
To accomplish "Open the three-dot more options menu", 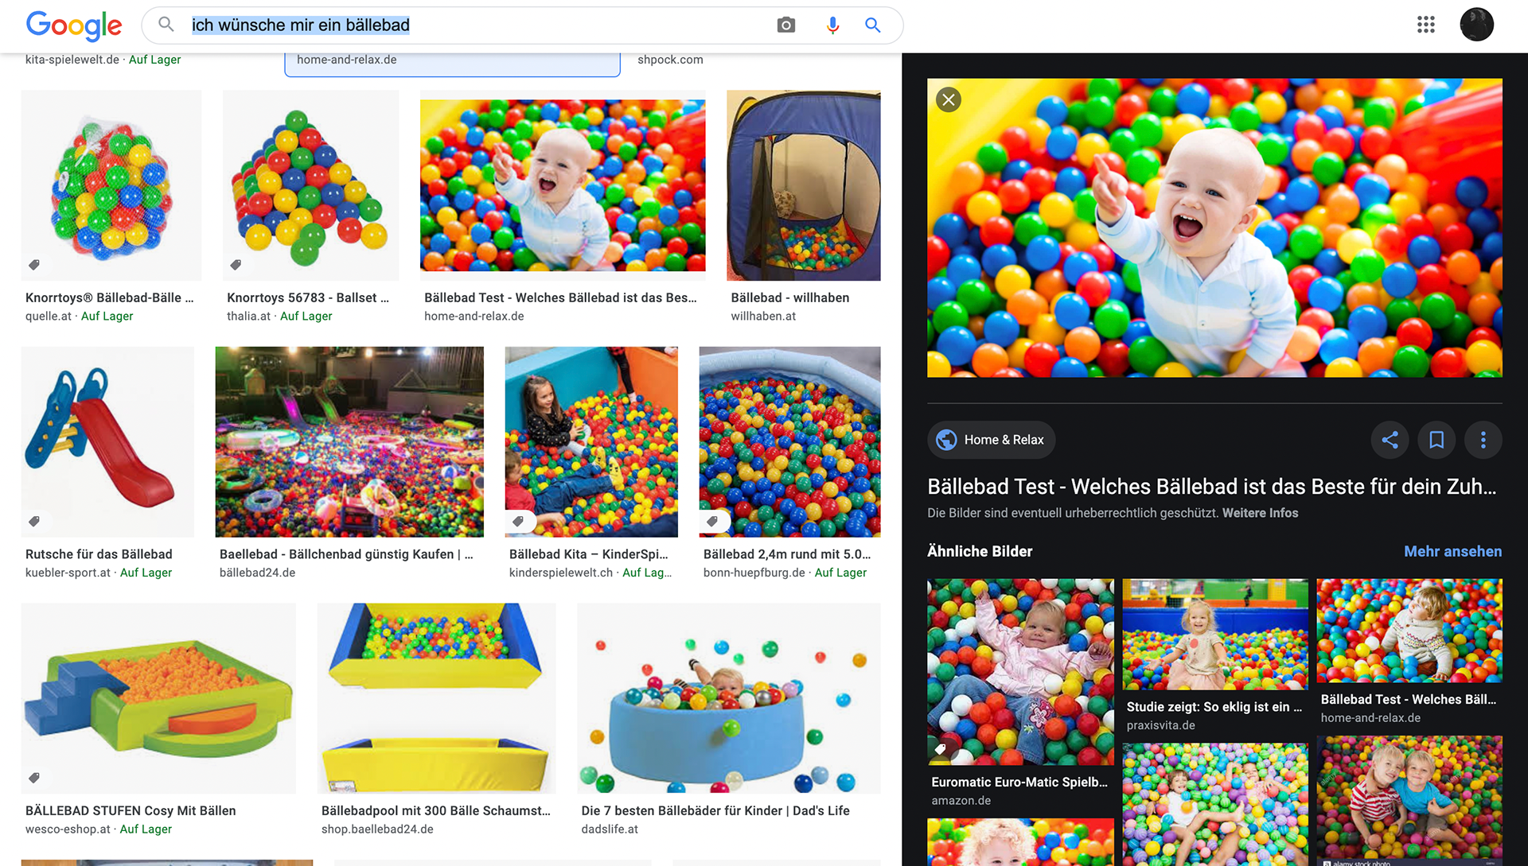I will (x=1483, y=440).
